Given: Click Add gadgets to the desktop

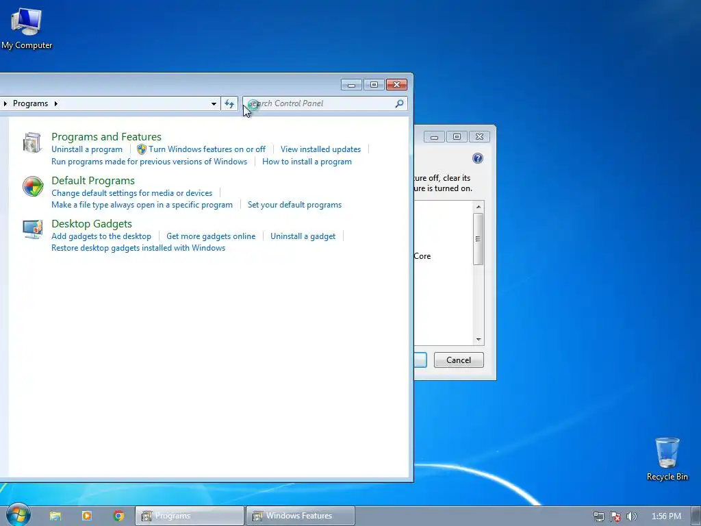Looking at the screenshot, I should click(101, 236).
